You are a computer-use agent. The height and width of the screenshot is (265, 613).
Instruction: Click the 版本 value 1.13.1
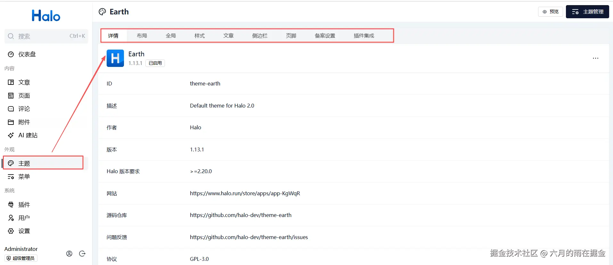197,149
